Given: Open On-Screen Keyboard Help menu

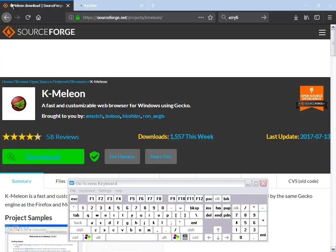Looking at the screenshot, I should [118, 191].
